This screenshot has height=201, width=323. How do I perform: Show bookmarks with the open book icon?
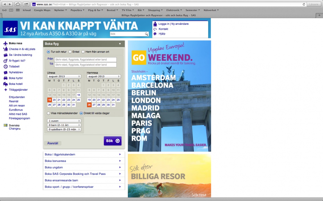pos(11,10)
